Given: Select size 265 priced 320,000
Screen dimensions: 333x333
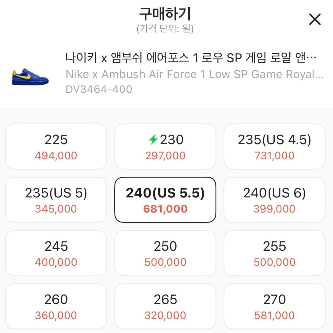Looking at the screenshot, I should [165, 306].
